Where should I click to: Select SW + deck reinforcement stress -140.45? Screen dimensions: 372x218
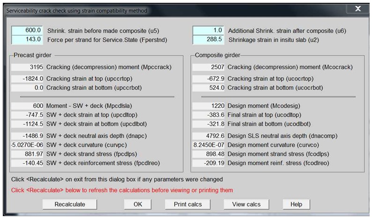(x=27, y=163)
